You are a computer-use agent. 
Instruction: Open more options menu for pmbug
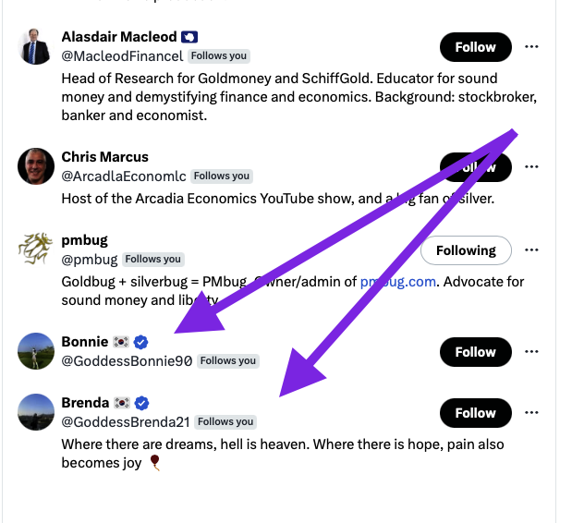[531, 249]
